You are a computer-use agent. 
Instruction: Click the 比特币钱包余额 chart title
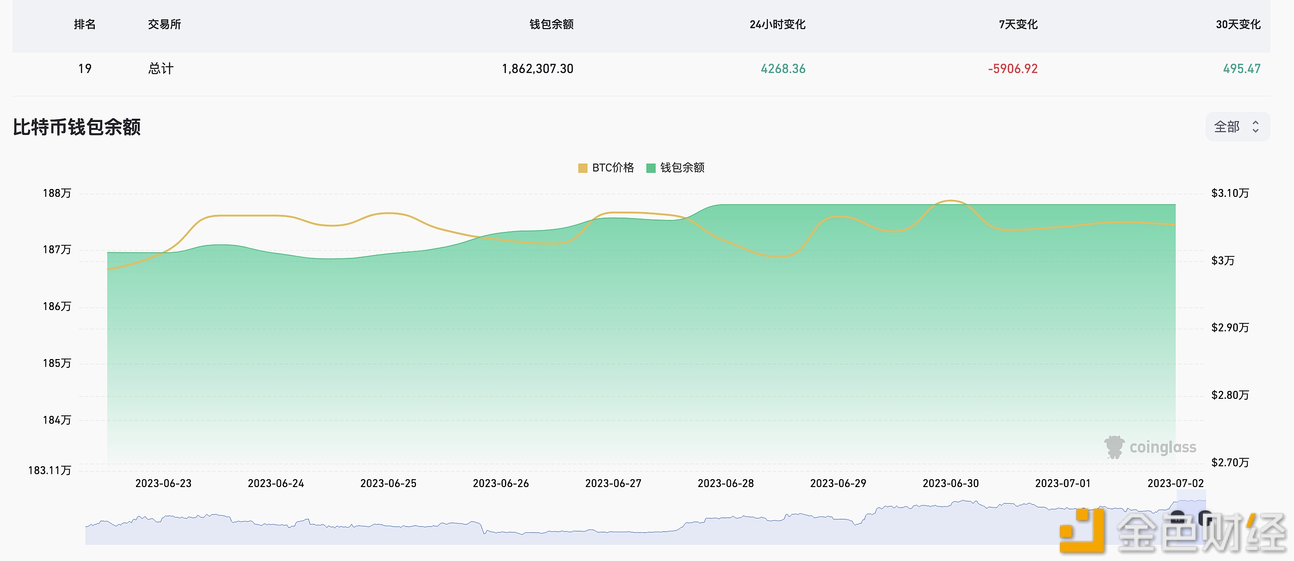click(76, 127)
